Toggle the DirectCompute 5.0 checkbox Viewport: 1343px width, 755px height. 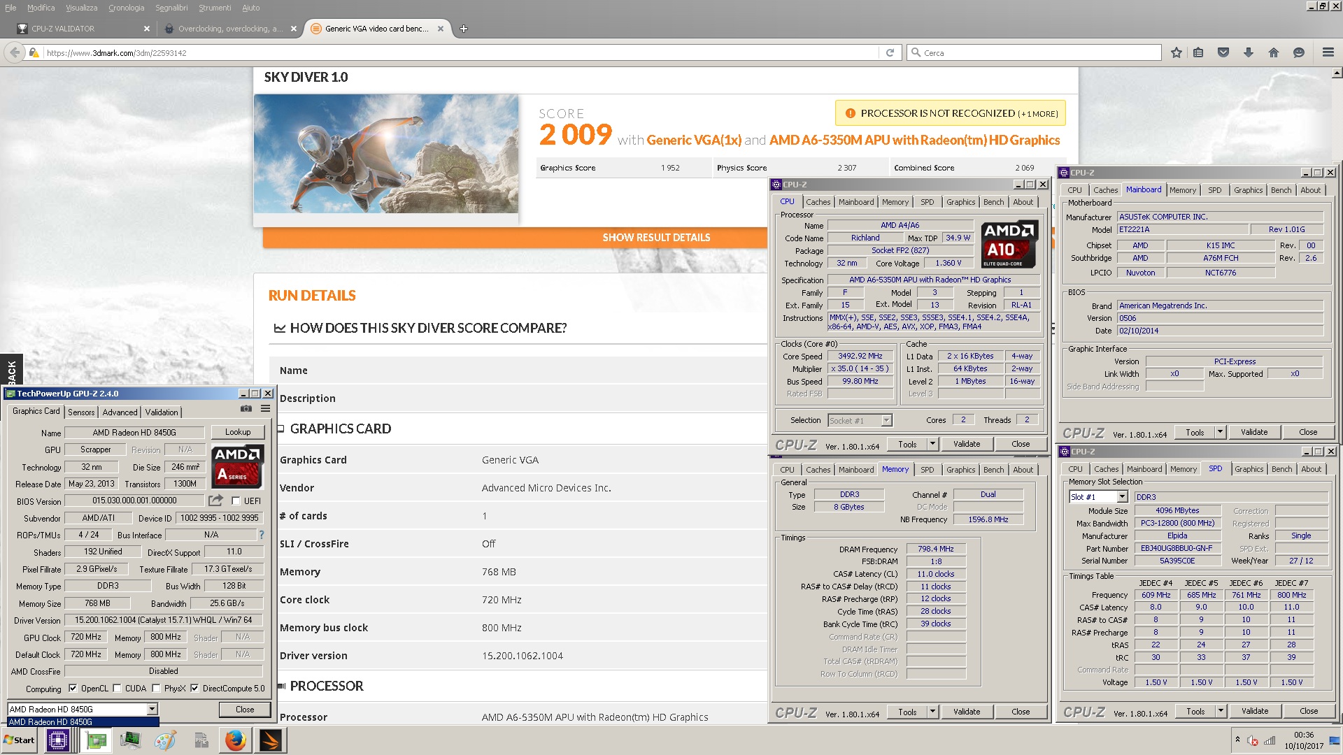click(194, 689)
